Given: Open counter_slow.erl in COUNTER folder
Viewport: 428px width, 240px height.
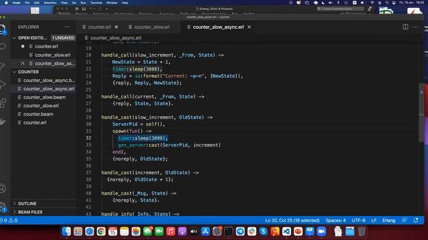Looking at the screenshot, I should (x=43, y=105).
